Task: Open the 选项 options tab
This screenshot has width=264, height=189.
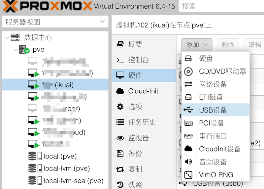Action: [x=144, y=107]
